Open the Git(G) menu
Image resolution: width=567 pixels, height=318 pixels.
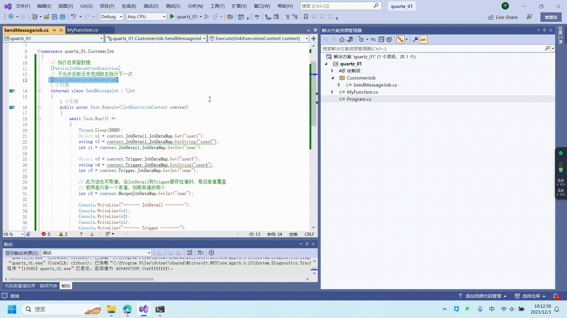(x=86, y=6)
